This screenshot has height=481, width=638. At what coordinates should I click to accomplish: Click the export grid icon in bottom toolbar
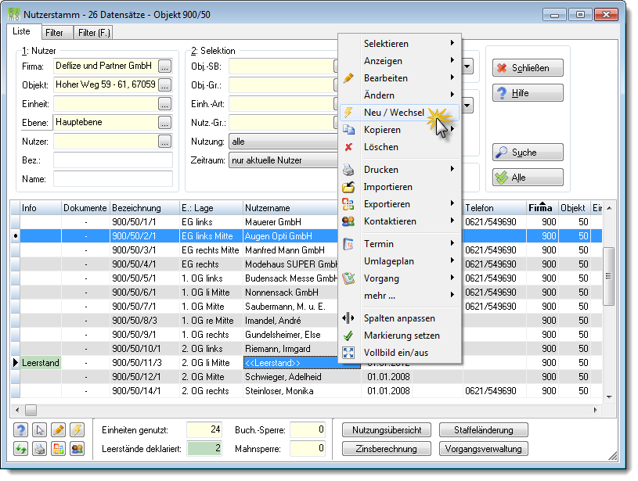point(58,448)
